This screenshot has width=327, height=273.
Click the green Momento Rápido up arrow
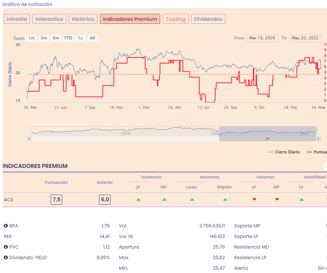click(x=225, y=200)
